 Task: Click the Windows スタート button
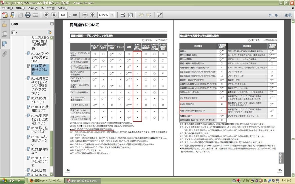[x=12, y=181]
